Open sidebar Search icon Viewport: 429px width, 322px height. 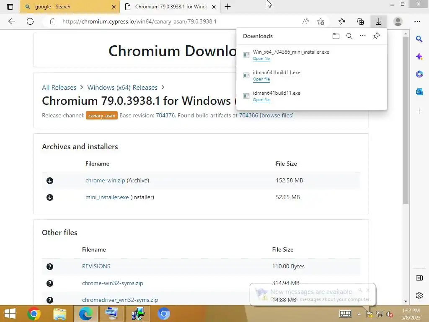pos(419,39)
